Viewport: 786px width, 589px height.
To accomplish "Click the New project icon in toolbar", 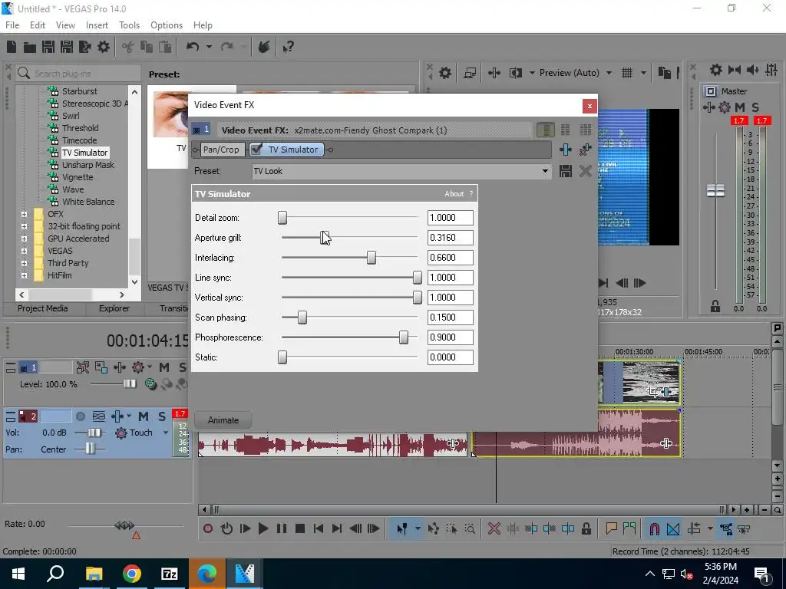I will (12, 47).
